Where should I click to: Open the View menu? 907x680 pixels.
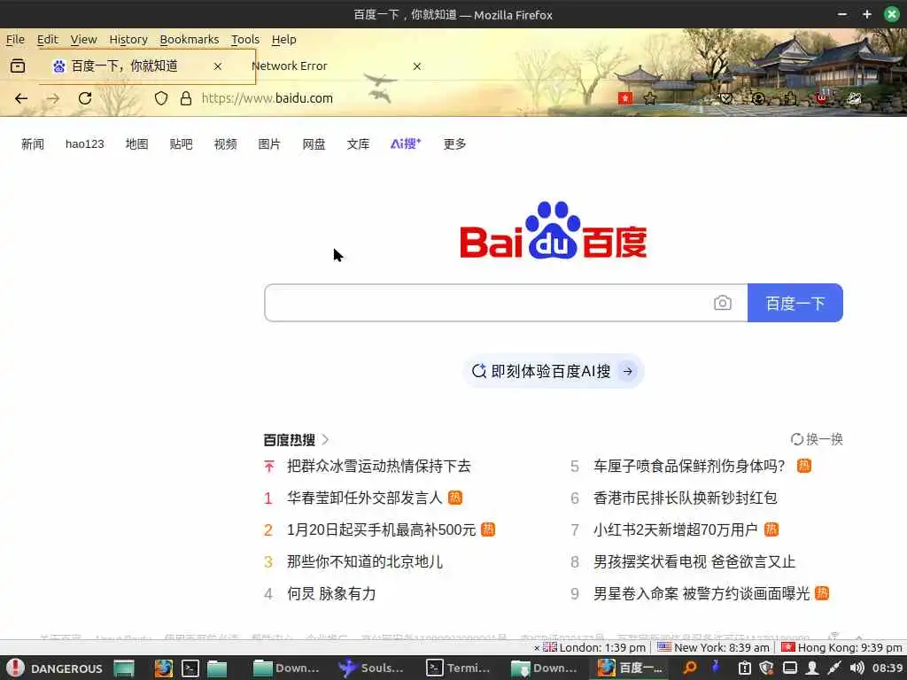pos(84,39)
